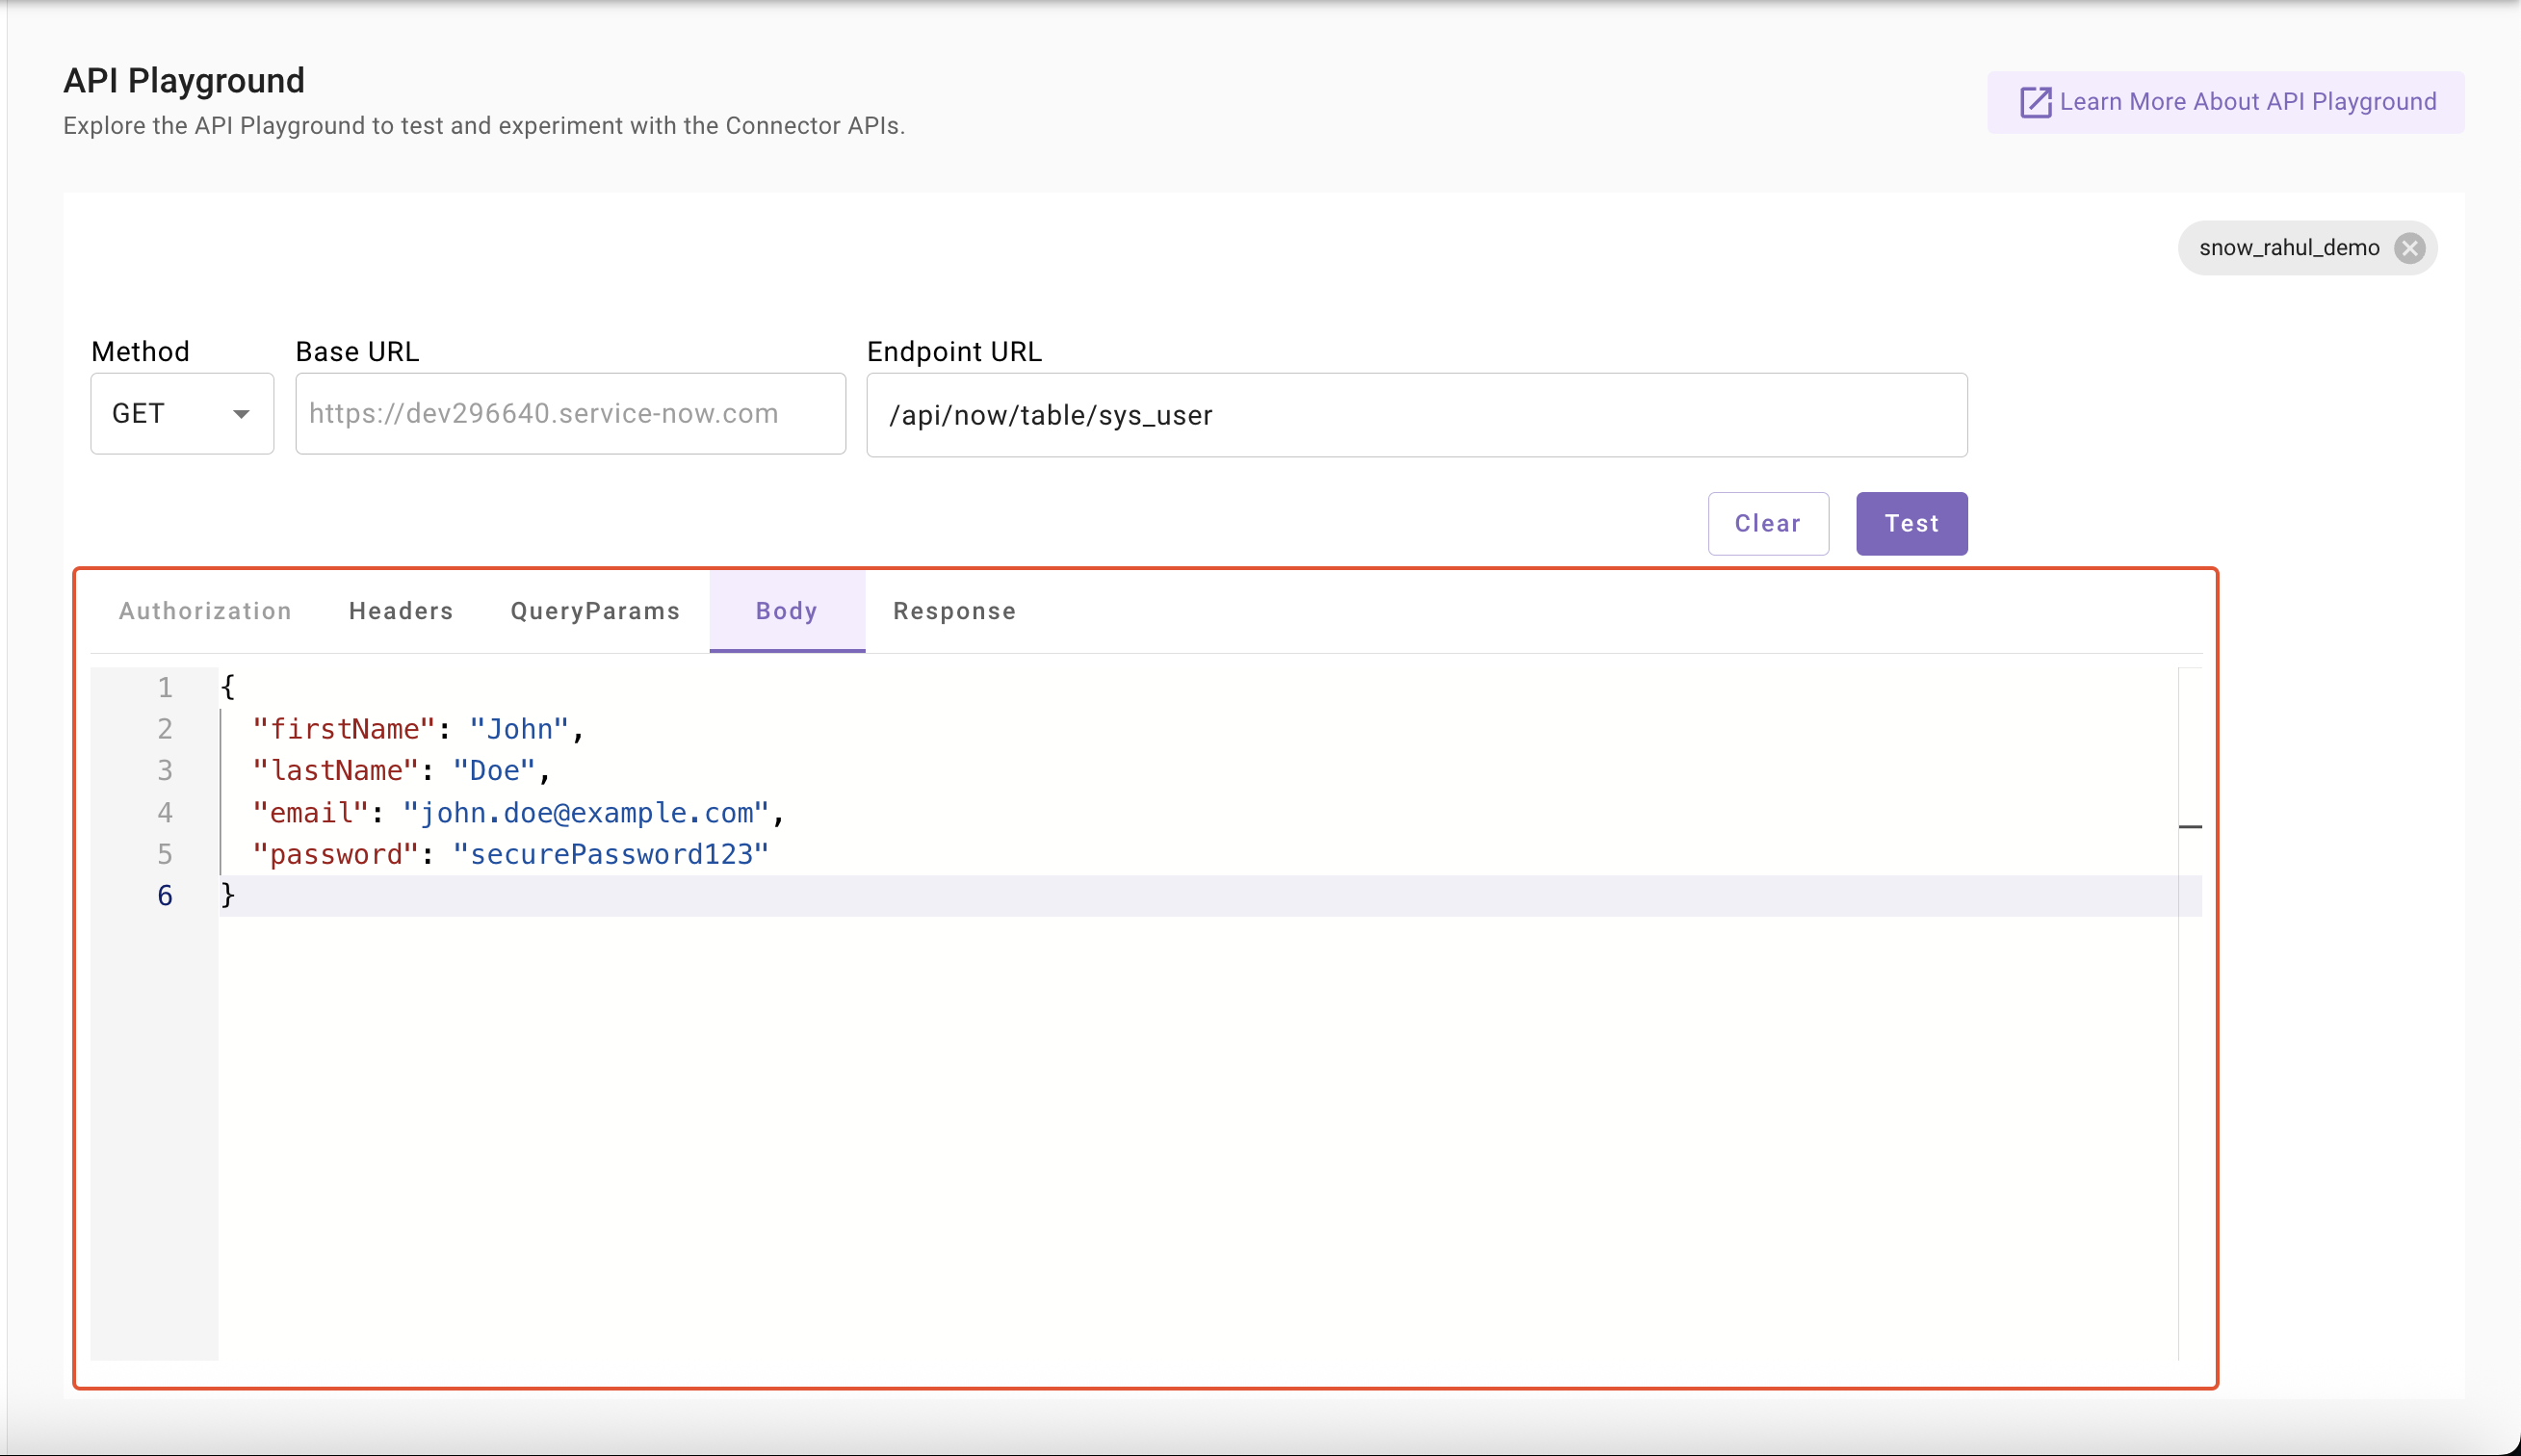The height and width of the screenshot is (1456, 2521).
Task: Click the Base URL input field
Action: click(570, 414)
